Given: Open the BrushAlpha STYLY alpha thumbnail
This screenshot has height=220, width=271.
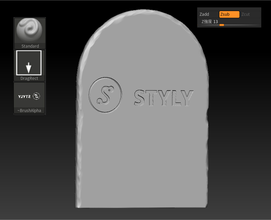Looking at the screenshot, I should tap(29, 98).
